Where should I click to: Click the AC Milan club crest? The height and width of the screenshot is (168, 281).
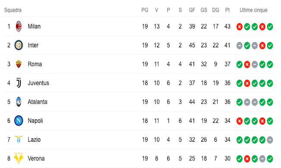click(x=19, y=26)
